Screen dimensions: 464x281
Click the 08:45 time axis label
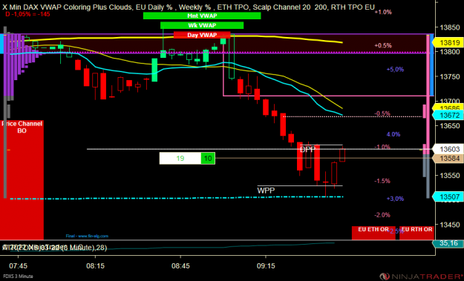[180, 266]
